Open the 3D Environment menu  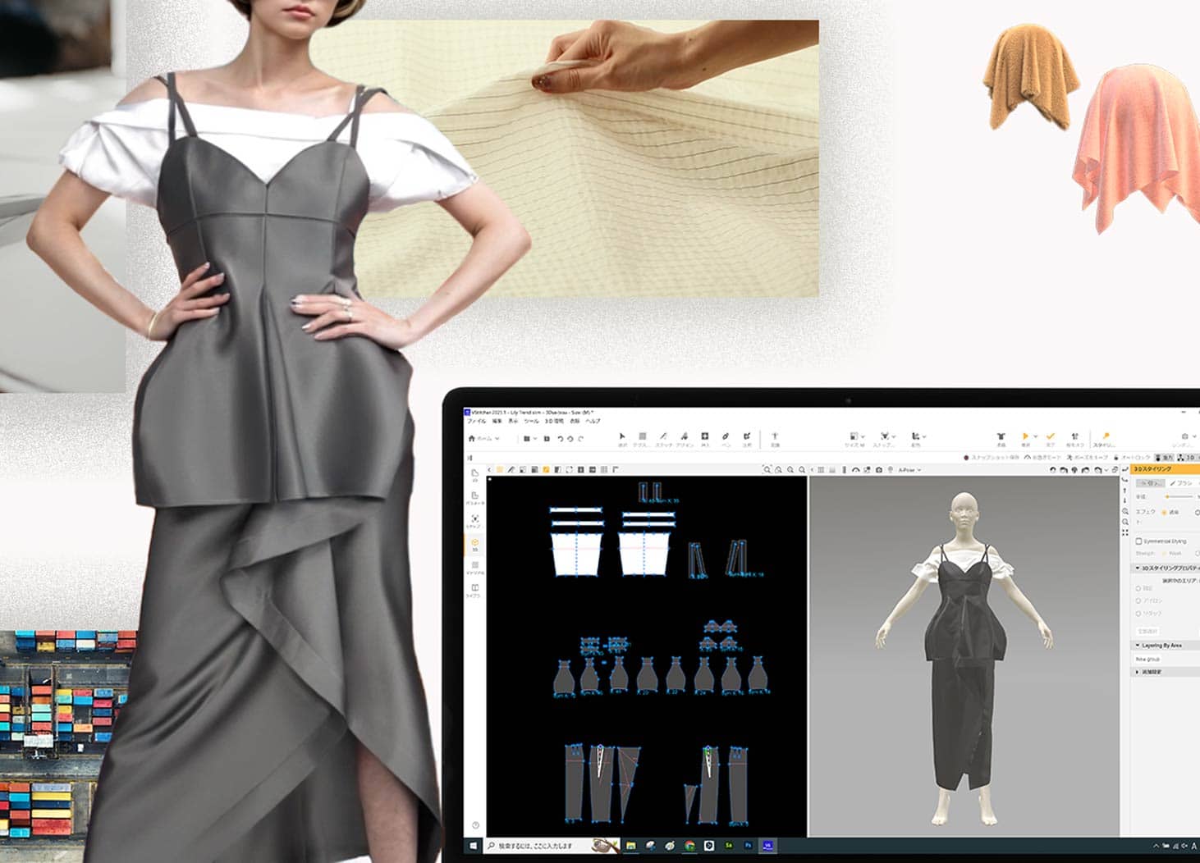pyautogui.click(x=555, y=421)
